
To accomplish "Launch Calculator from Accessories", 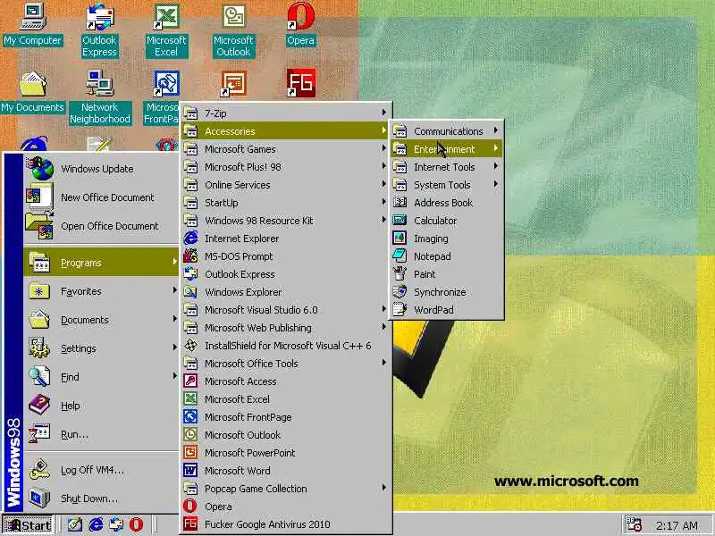I will (x=446, y=220).
